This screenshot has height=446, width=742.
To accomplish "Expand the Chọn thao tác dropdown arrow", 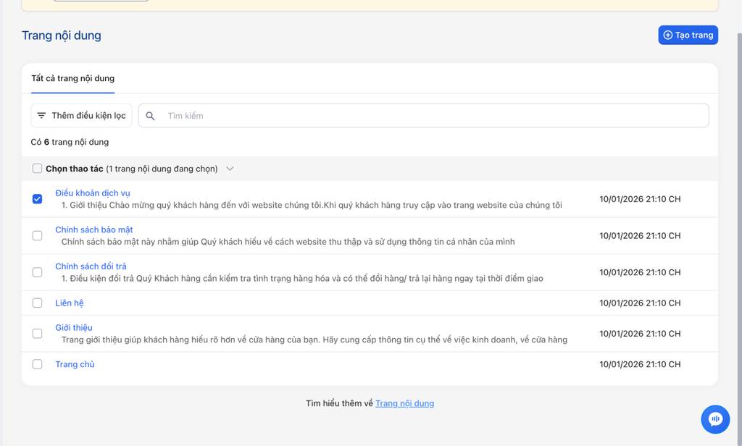I will point(230,169).
